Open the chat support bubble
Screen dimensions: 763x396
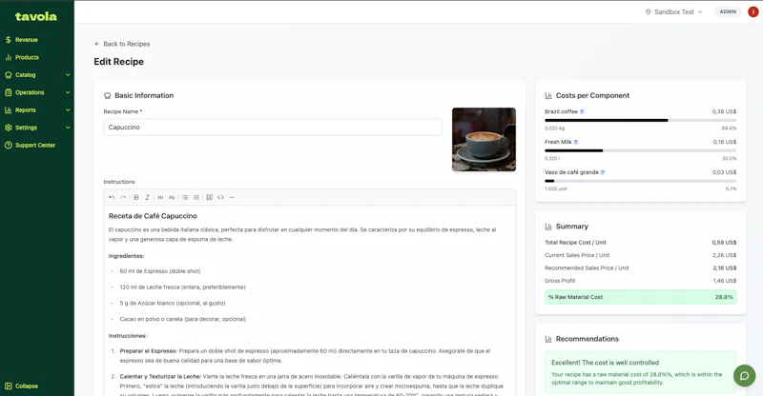click(744, 376)
